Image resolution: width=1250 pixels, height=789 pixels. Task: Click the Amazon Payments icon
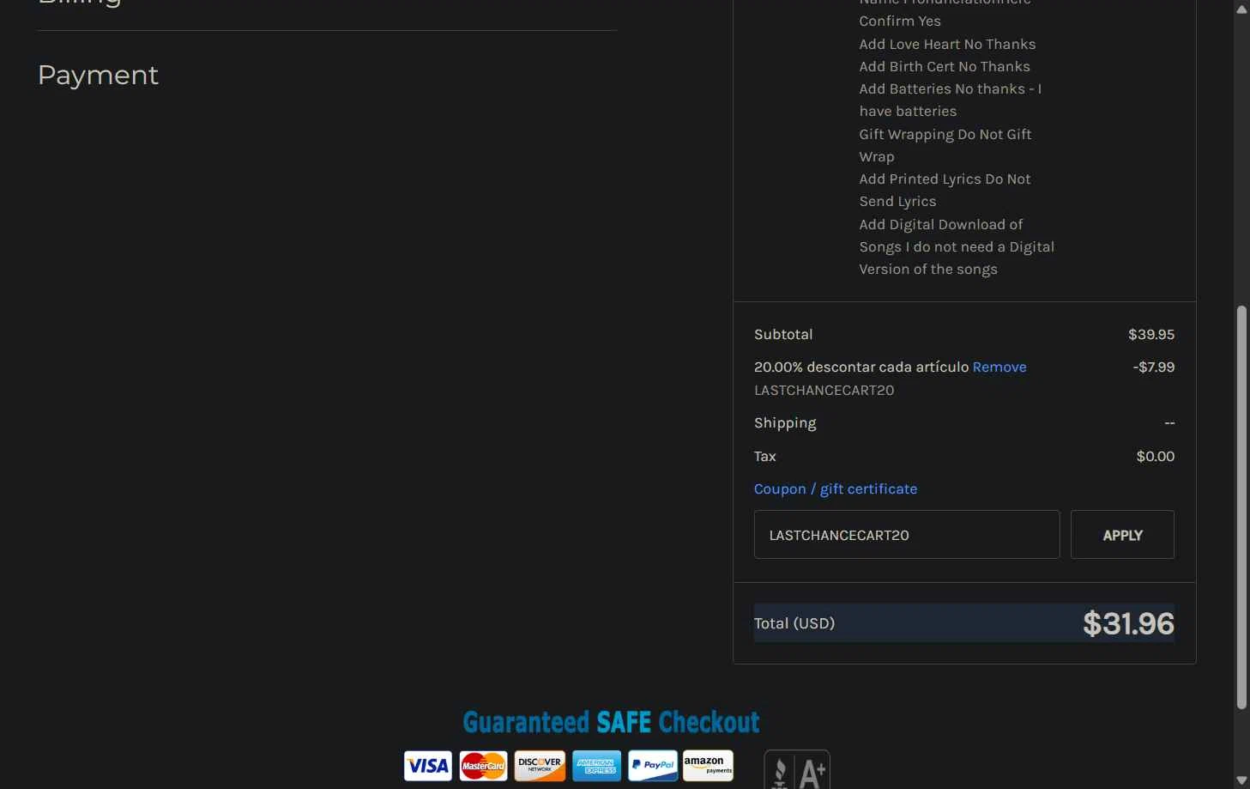point(708,765)
